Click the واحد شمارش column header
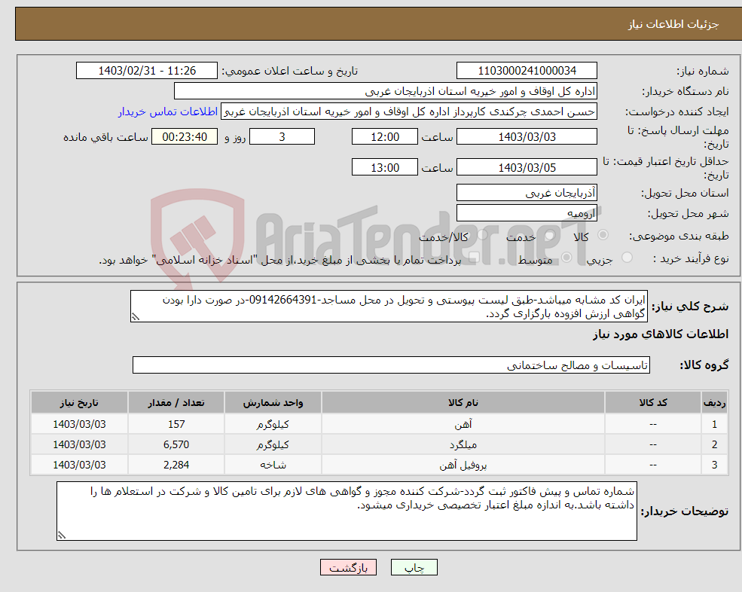 tap(273, 403)
